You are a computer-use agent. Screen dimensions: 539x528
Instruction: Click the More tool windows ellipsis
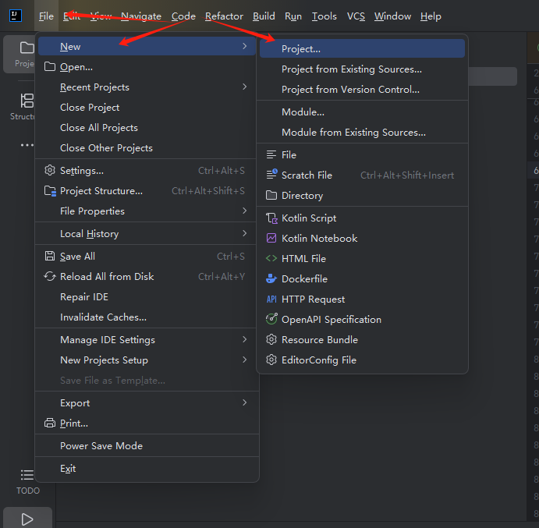pyautogui.click(x=27, y=145)
